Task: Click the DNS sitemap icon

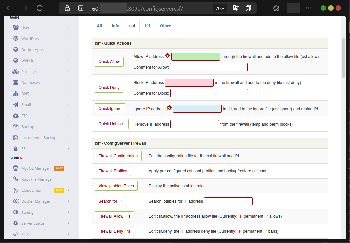Action: coord(16,93)
